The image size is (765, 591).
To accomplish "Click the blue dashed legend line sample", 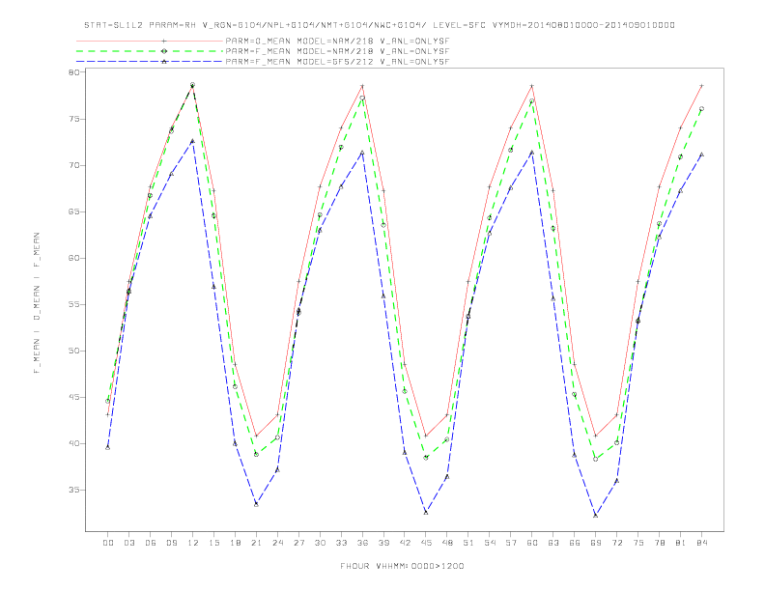I will coord(150,62).
